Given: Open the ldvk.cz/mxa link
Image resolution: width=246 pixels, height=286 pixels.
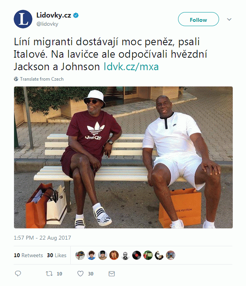Looking at the screenshot, I should pos(131,67).
